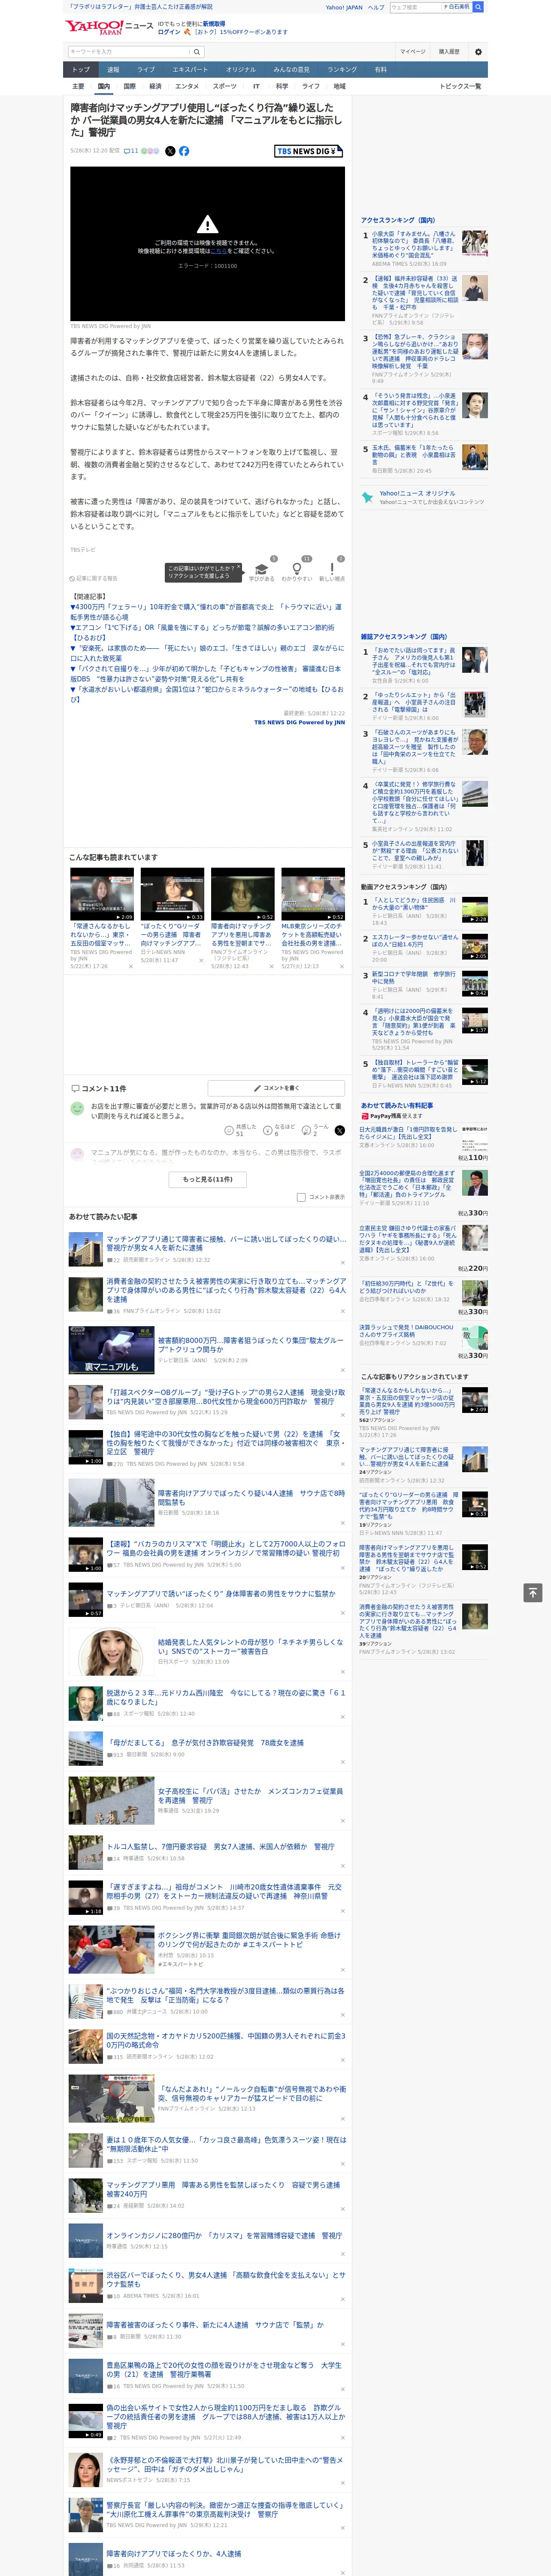The height and width of the screenshot is (2576, 551).
Task: Switch to the エキスパート tab
Action: (190, 70)
